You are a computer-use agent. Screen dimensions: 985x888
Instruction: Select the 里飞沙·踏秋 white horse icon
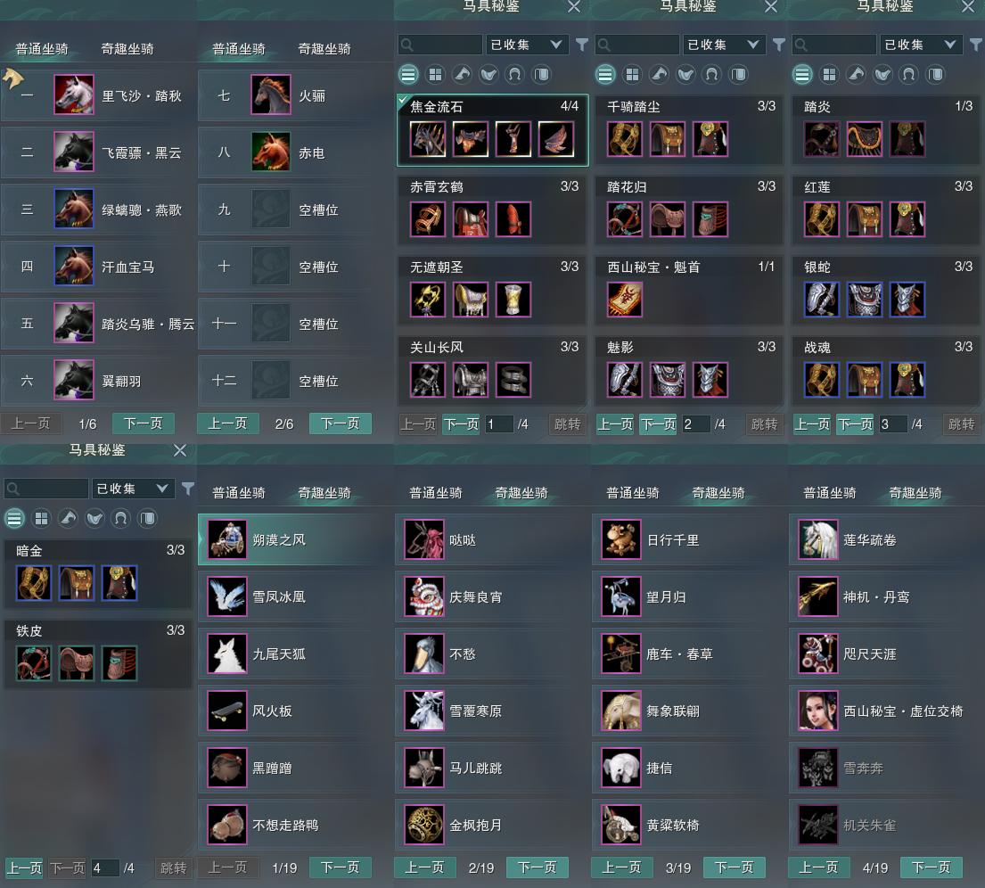coord(73,95)
